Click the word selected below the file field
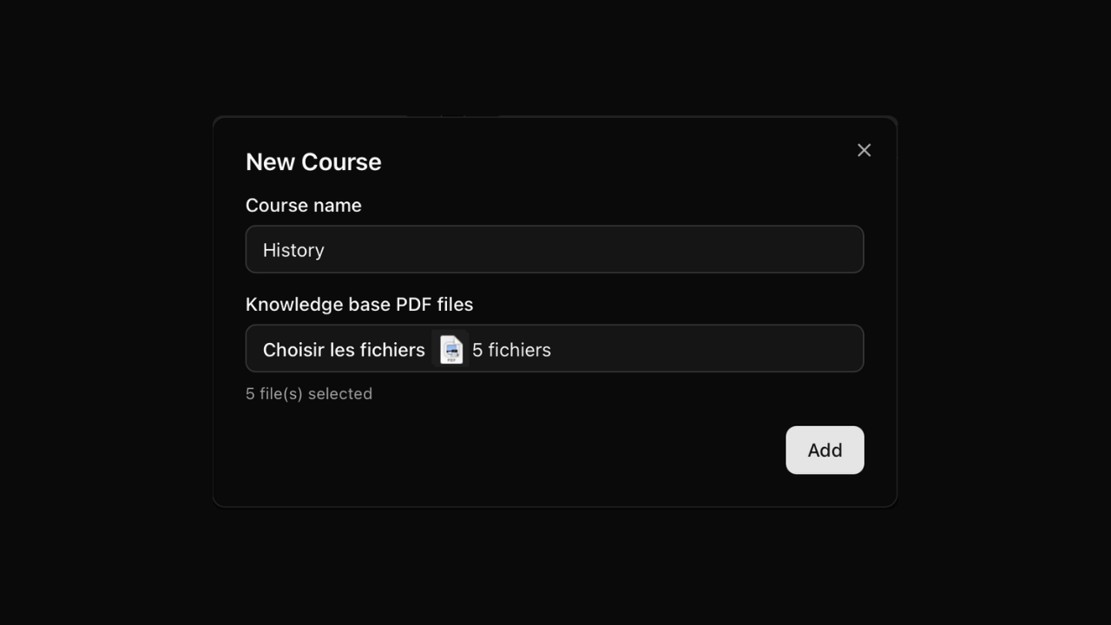 (340, 394)
